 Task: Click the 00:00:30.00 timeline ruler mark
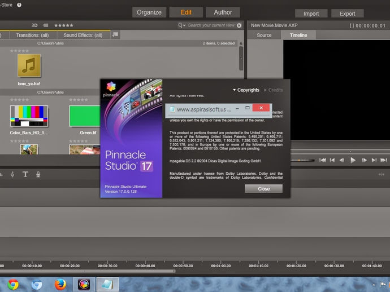[107, 266]
